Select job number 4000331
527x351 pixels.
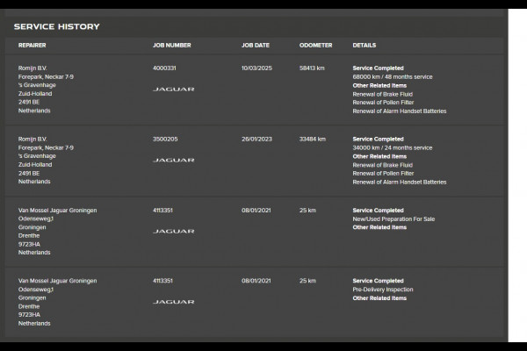[163, 68]
